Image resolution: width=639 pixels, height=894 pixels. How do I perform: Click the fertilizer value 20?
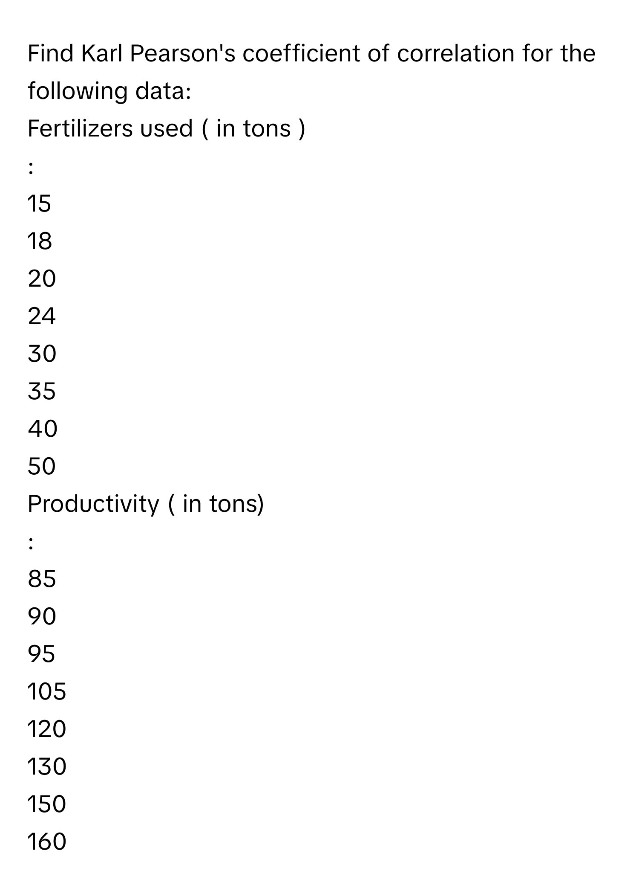(42, 279)
